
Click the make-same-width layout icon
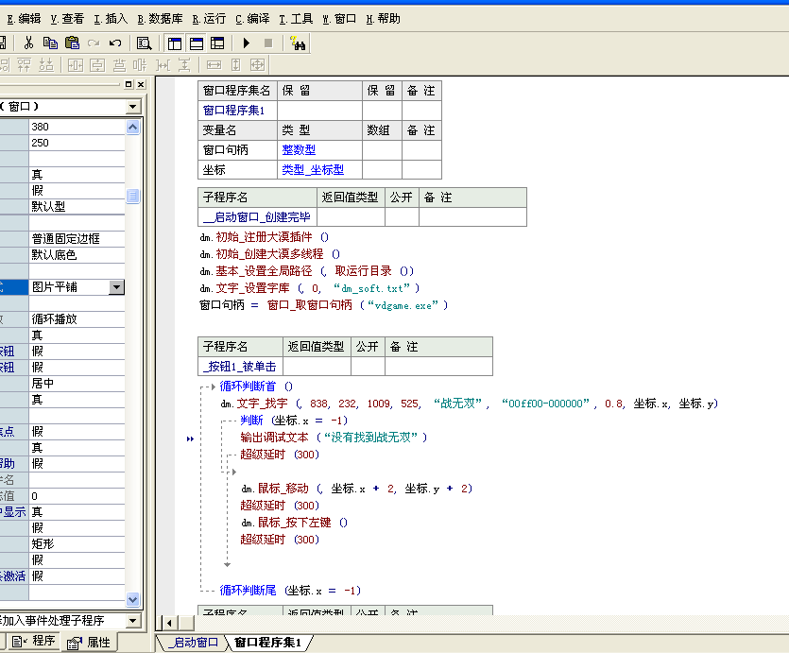[x=214, y=65]
